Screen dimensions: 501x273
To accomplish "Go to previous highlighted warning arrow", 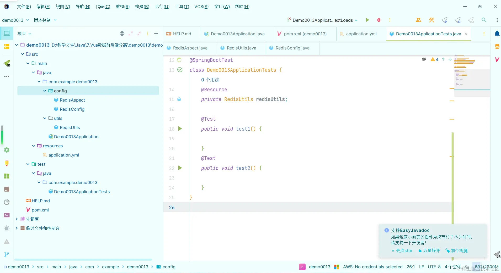I will (443, 59).
